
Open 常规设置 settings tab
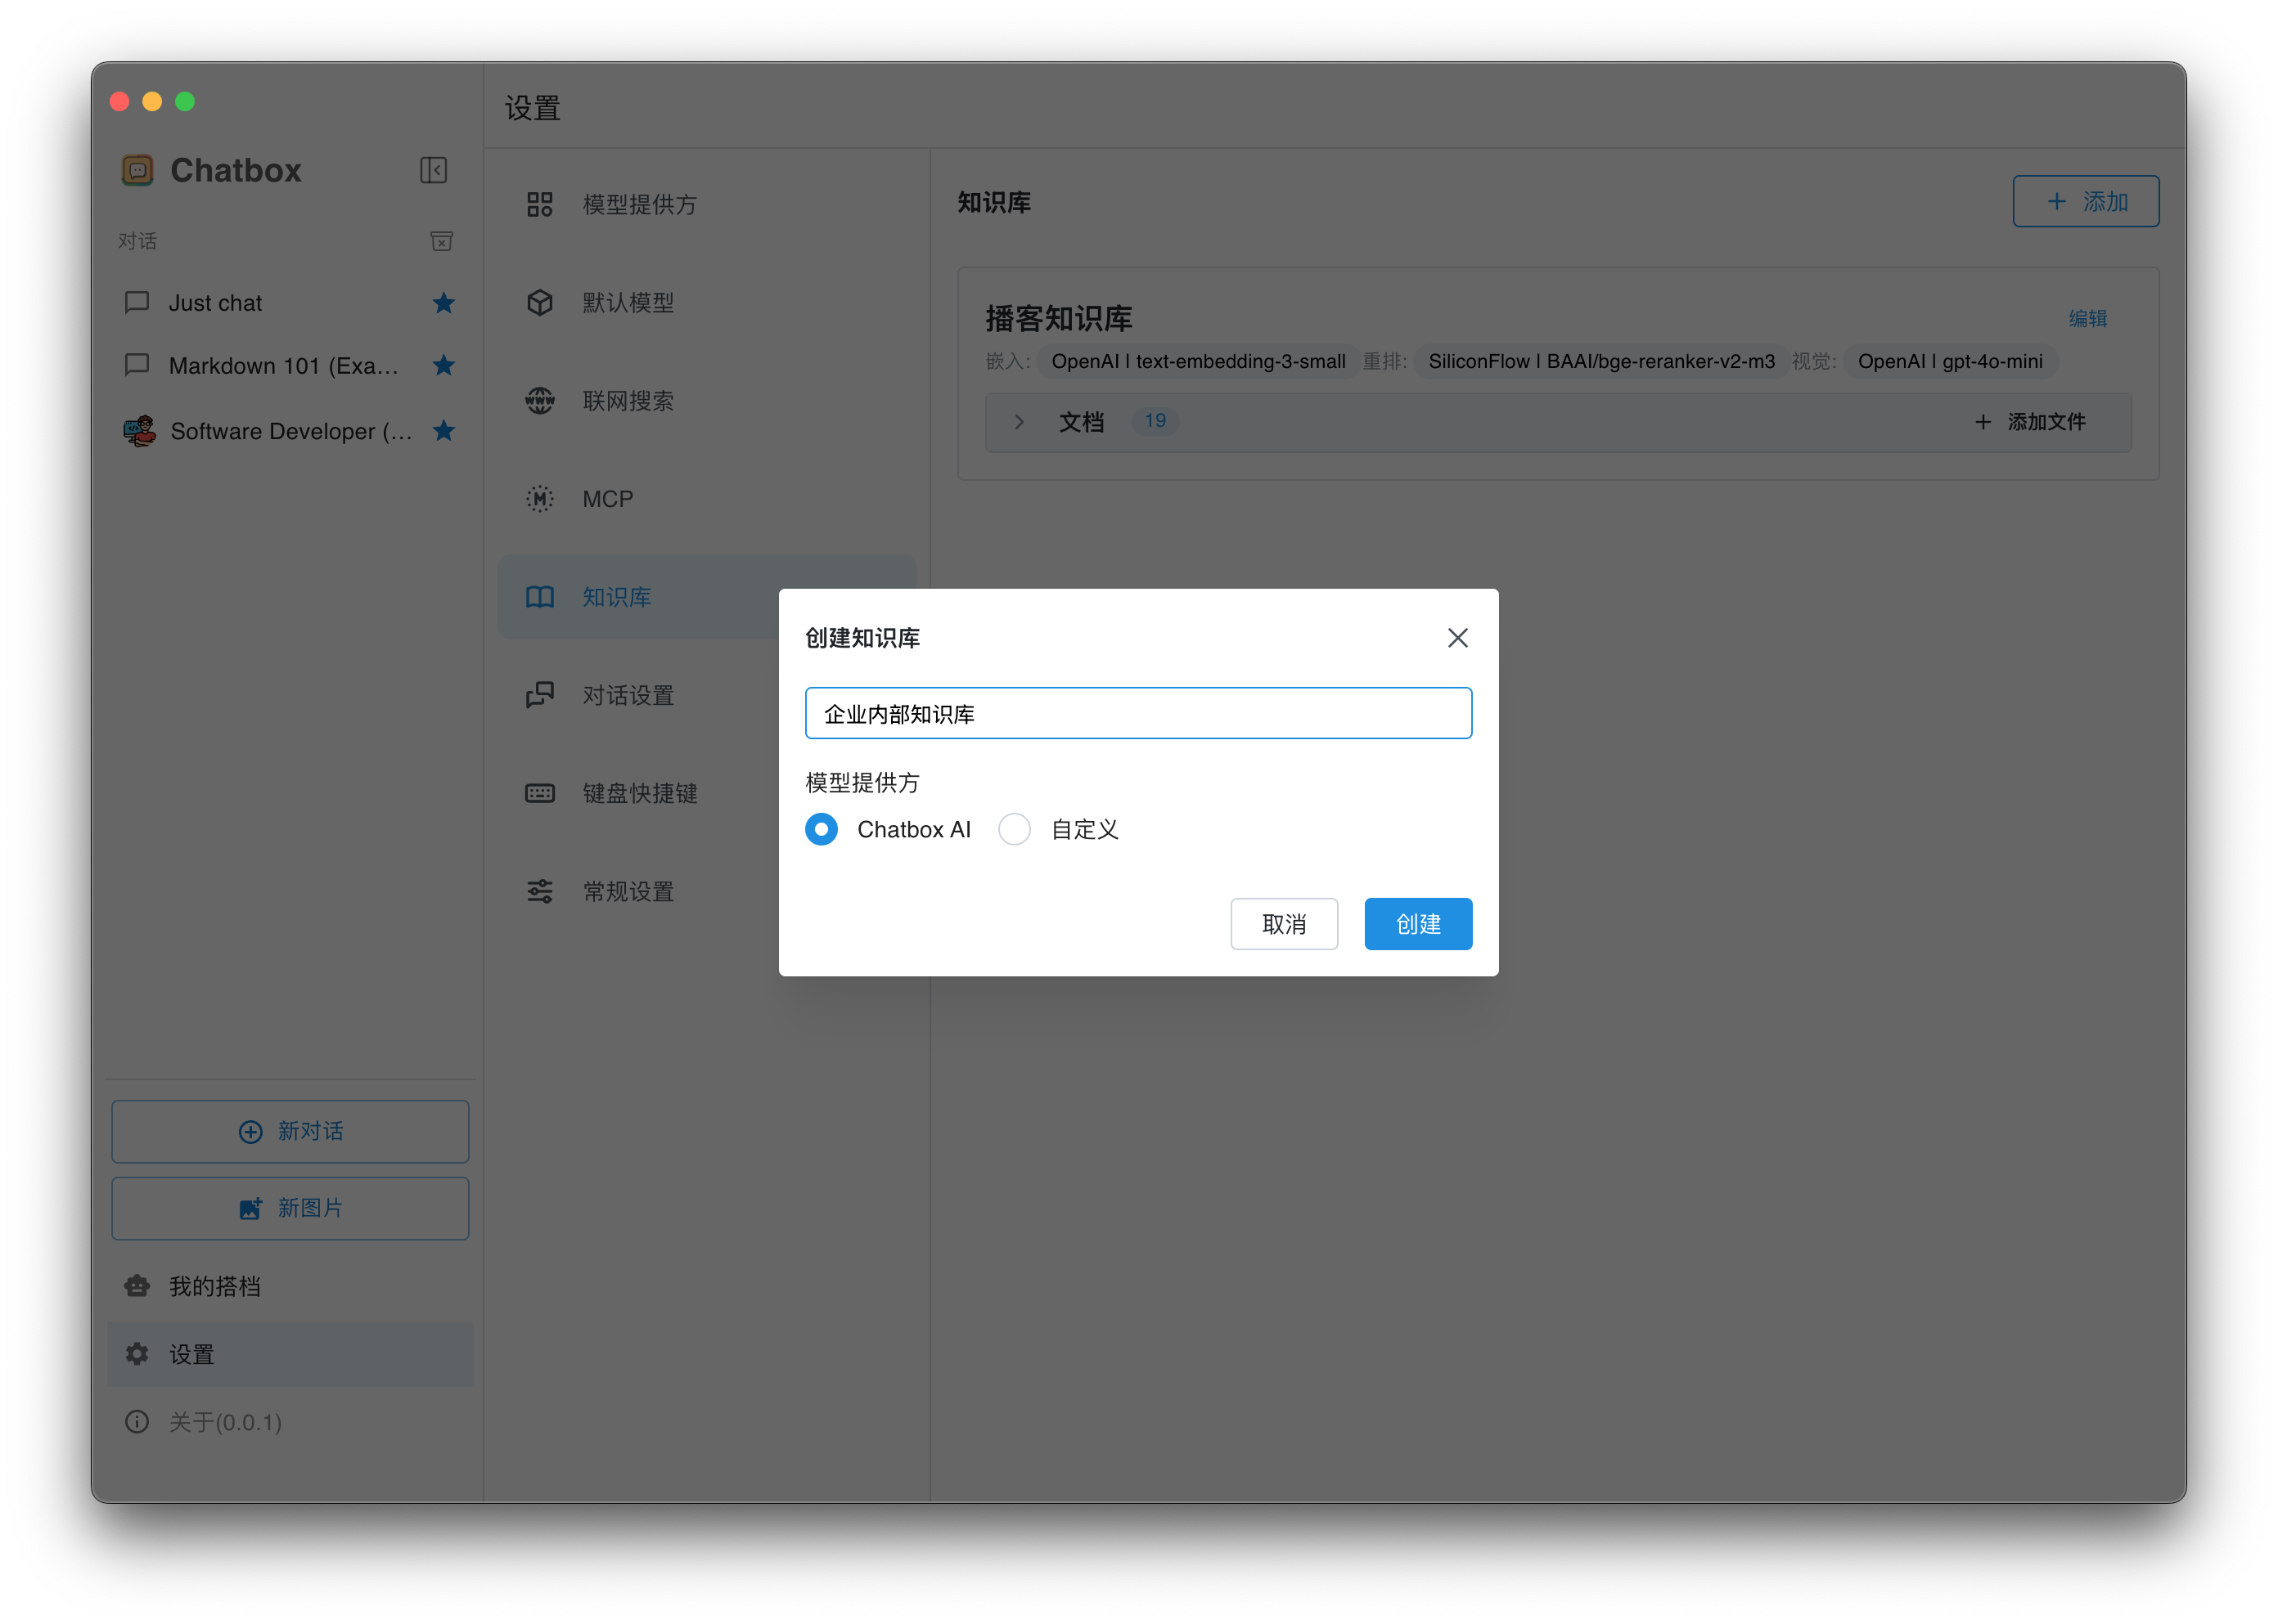point(638,891)
